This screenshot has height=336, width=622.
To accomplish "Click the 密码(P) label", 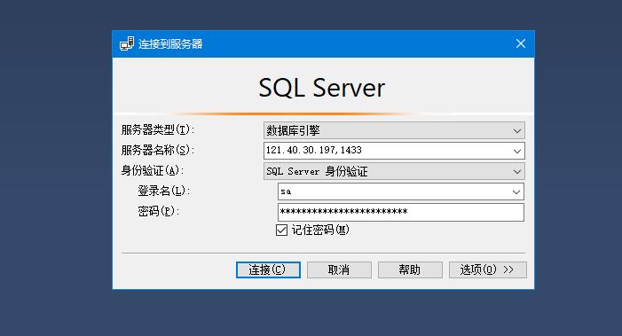I will coord(159,211).
